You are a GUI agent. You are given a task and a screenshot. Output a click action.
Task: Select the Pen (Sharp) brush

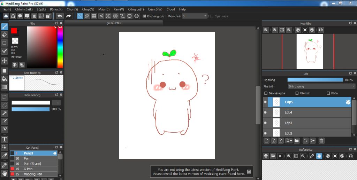pos(33,164)
